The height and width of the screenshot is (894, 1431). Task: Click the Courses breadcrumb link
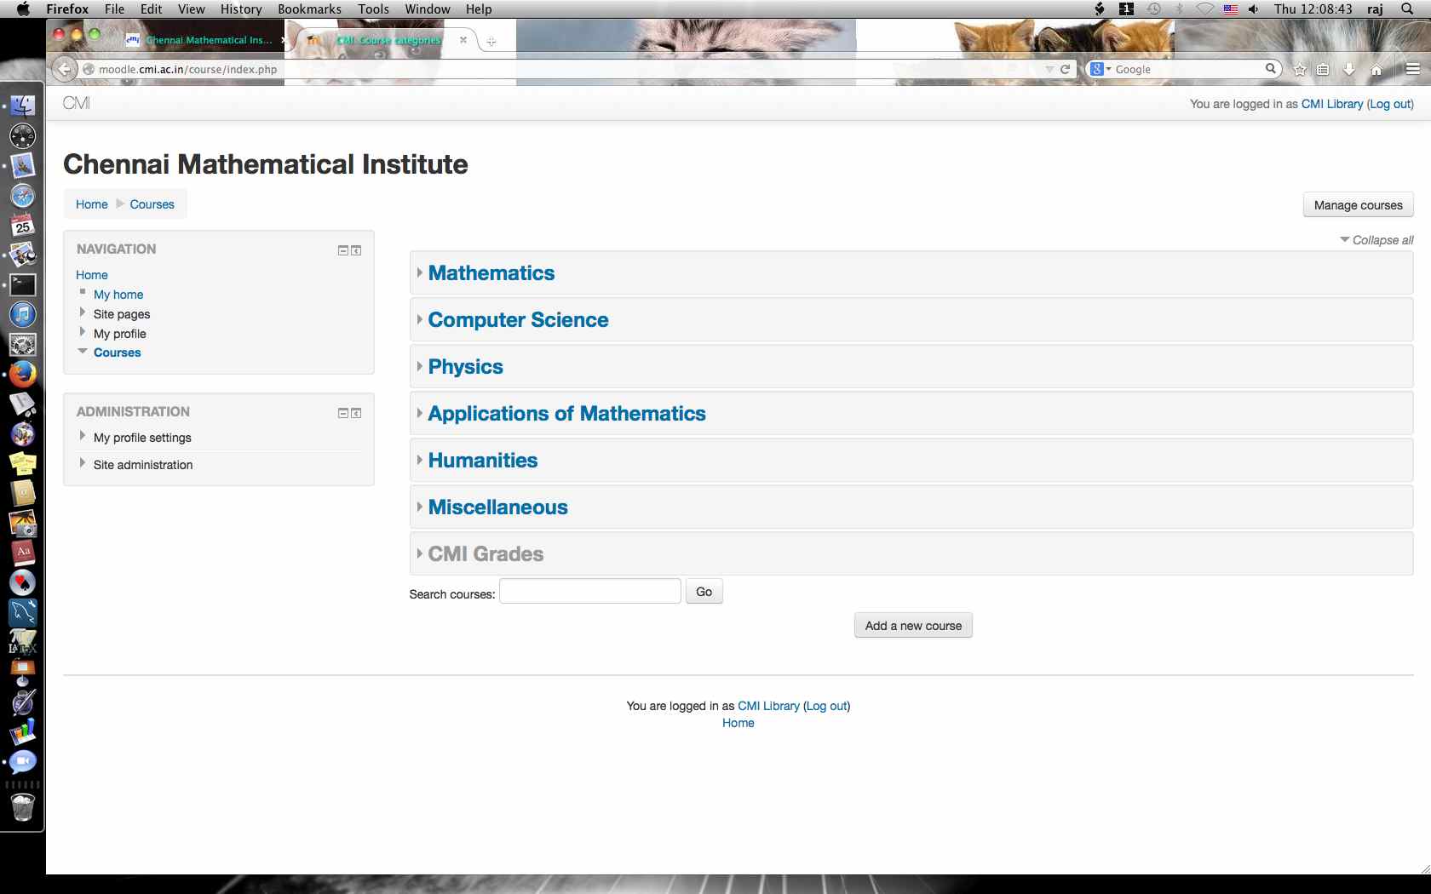pyautogui.click(x=152, y=204)
